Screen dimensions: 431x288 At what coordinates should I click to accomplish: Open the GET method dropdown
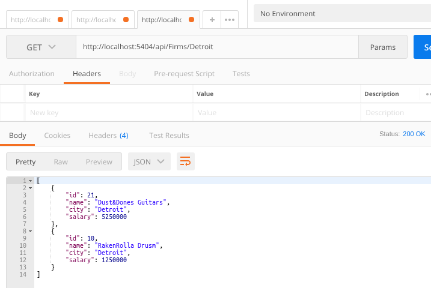tap(41, 47)
